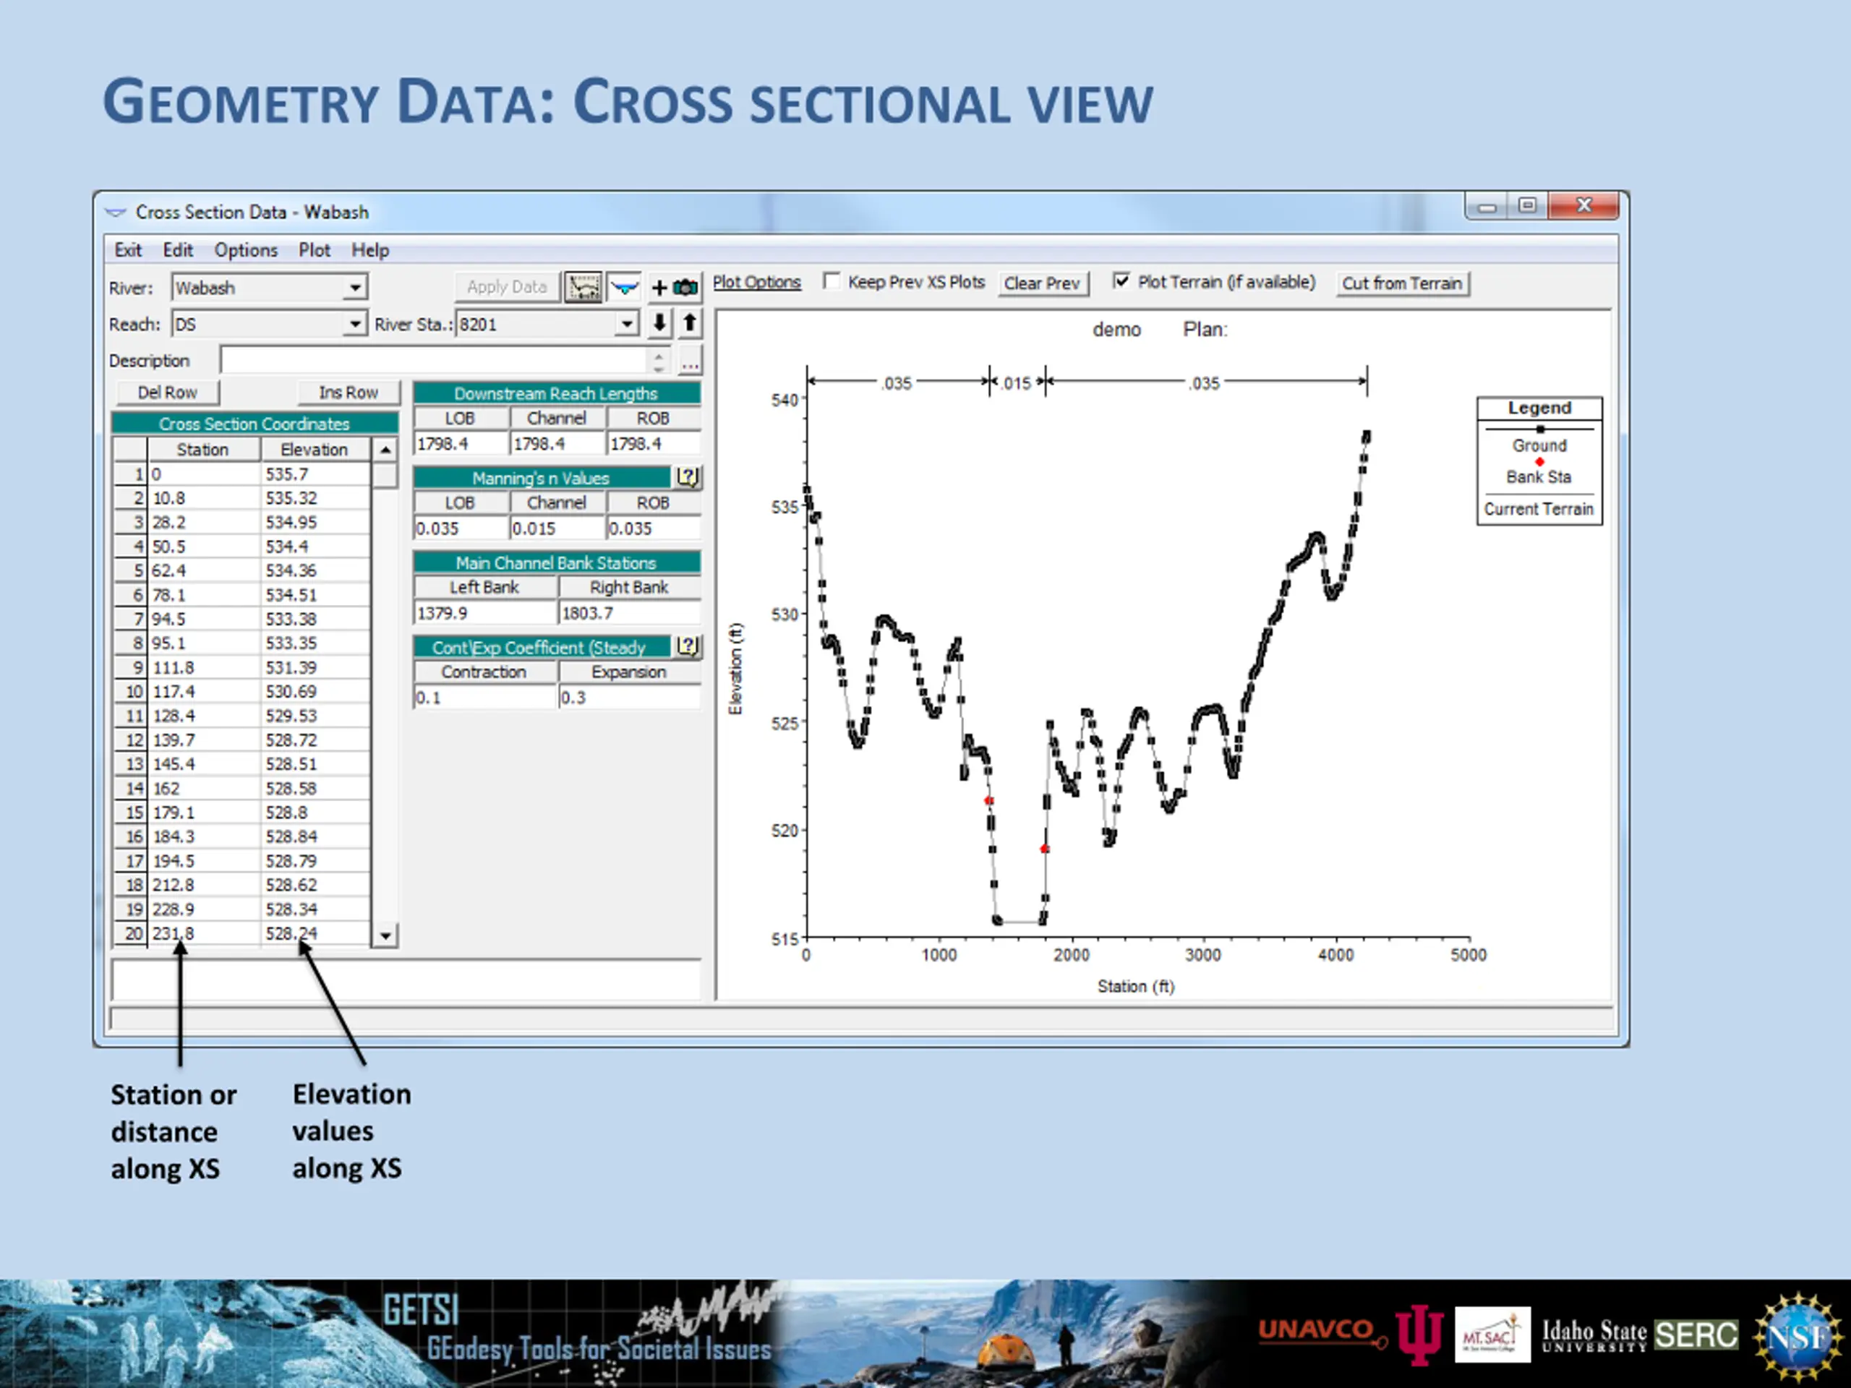1851x1388 pixels.
Task: Edit Channel Manning's n value 0.015
Action: pos(557,528)
